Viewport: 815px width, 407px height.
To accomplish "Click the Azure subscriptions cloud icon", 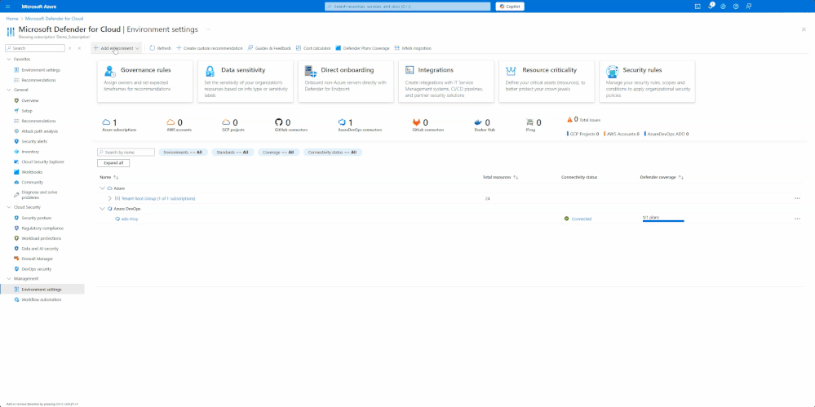I will [x=107, y=122].
